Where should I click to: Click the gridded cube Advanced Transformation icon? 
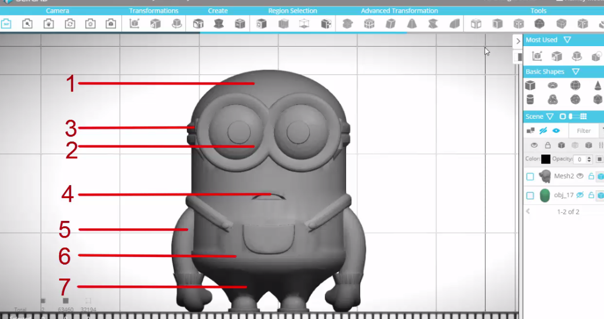369,24
